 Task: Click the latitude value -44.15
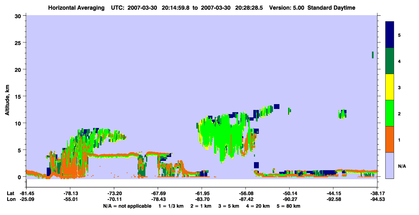click(333, 193)
